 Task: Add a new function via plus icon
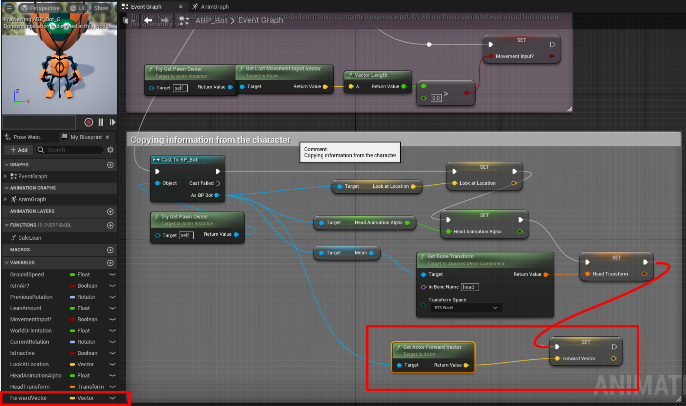point(110,225)
